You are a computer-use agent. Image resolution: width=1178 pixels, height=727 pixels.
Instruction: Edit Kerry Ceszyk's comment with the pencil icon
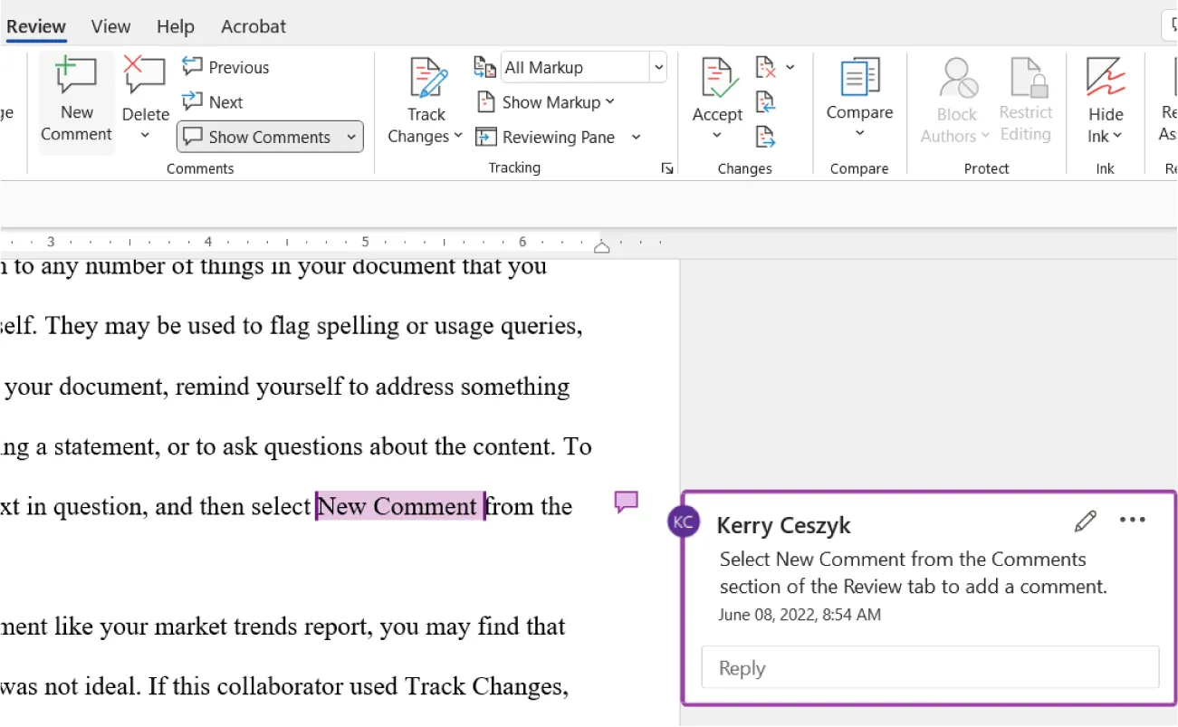click(1085, 521)
